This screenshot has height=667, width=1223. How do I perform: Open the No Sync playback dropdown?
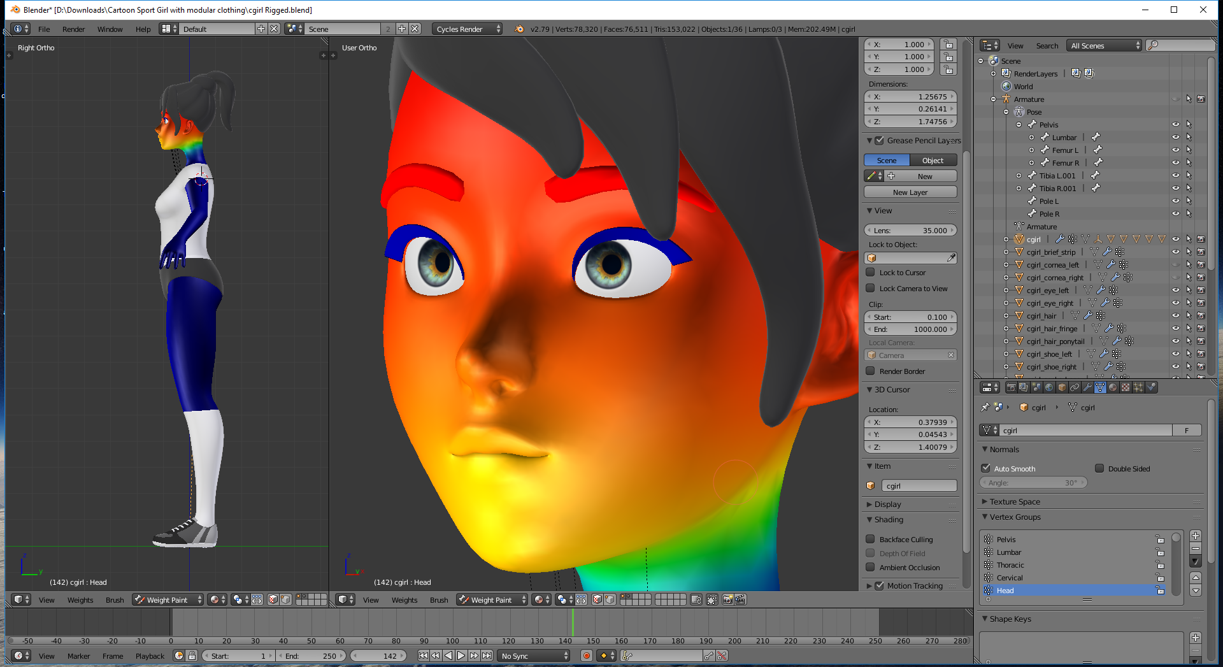534,656
